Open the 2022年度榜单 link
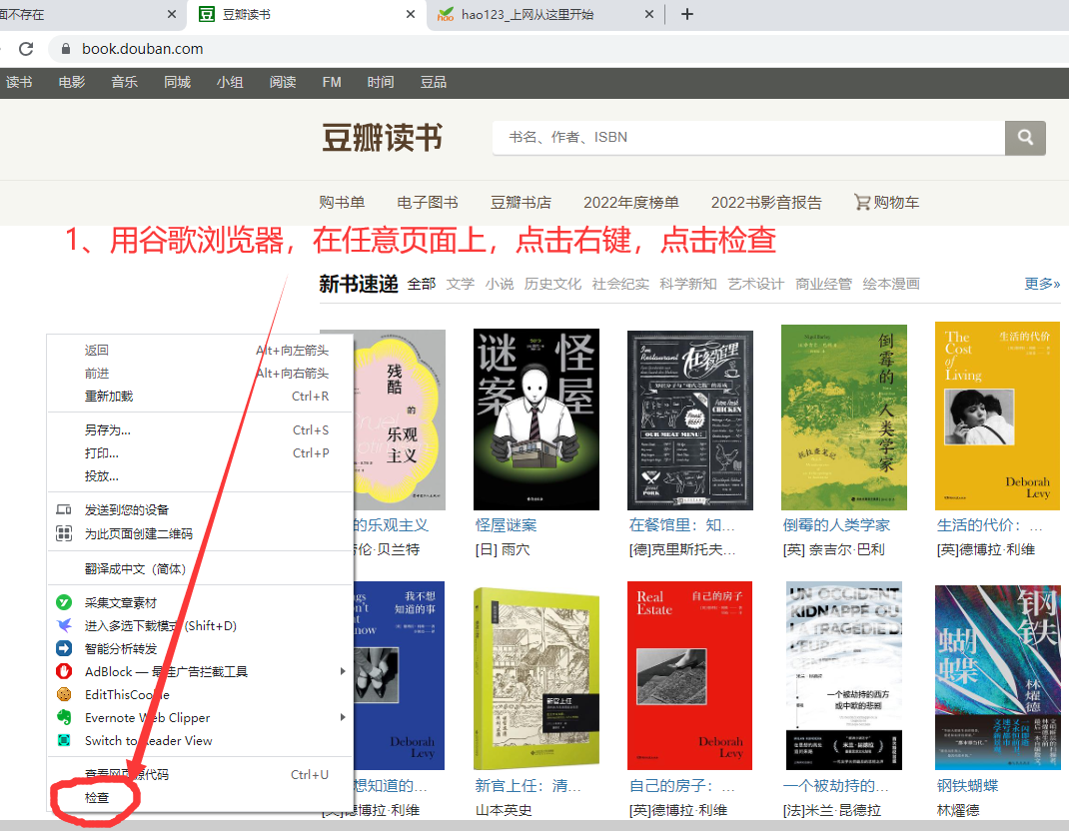 (x=631, y=203)
